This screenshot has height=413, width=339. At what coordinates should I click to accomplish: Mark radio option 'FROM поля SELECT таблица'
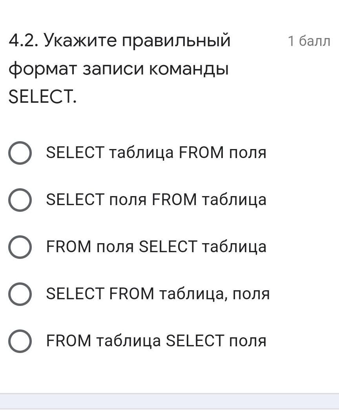point(20,247)
